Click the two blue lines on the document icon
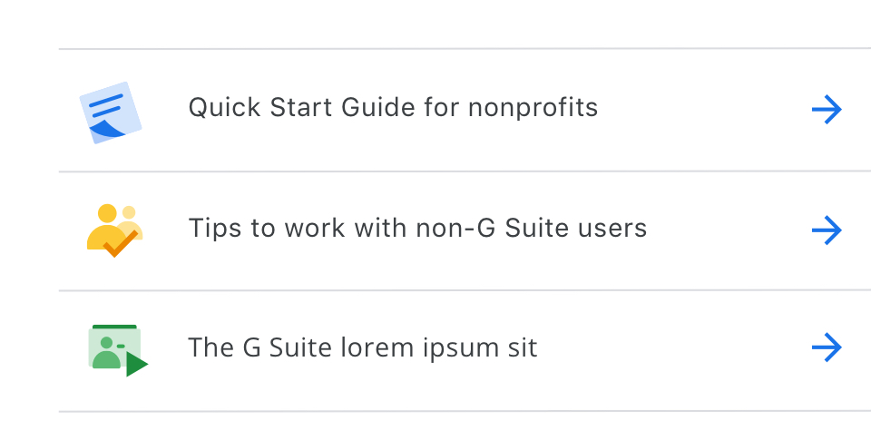This screenshot has width=871, height=440. click(105, 105)
